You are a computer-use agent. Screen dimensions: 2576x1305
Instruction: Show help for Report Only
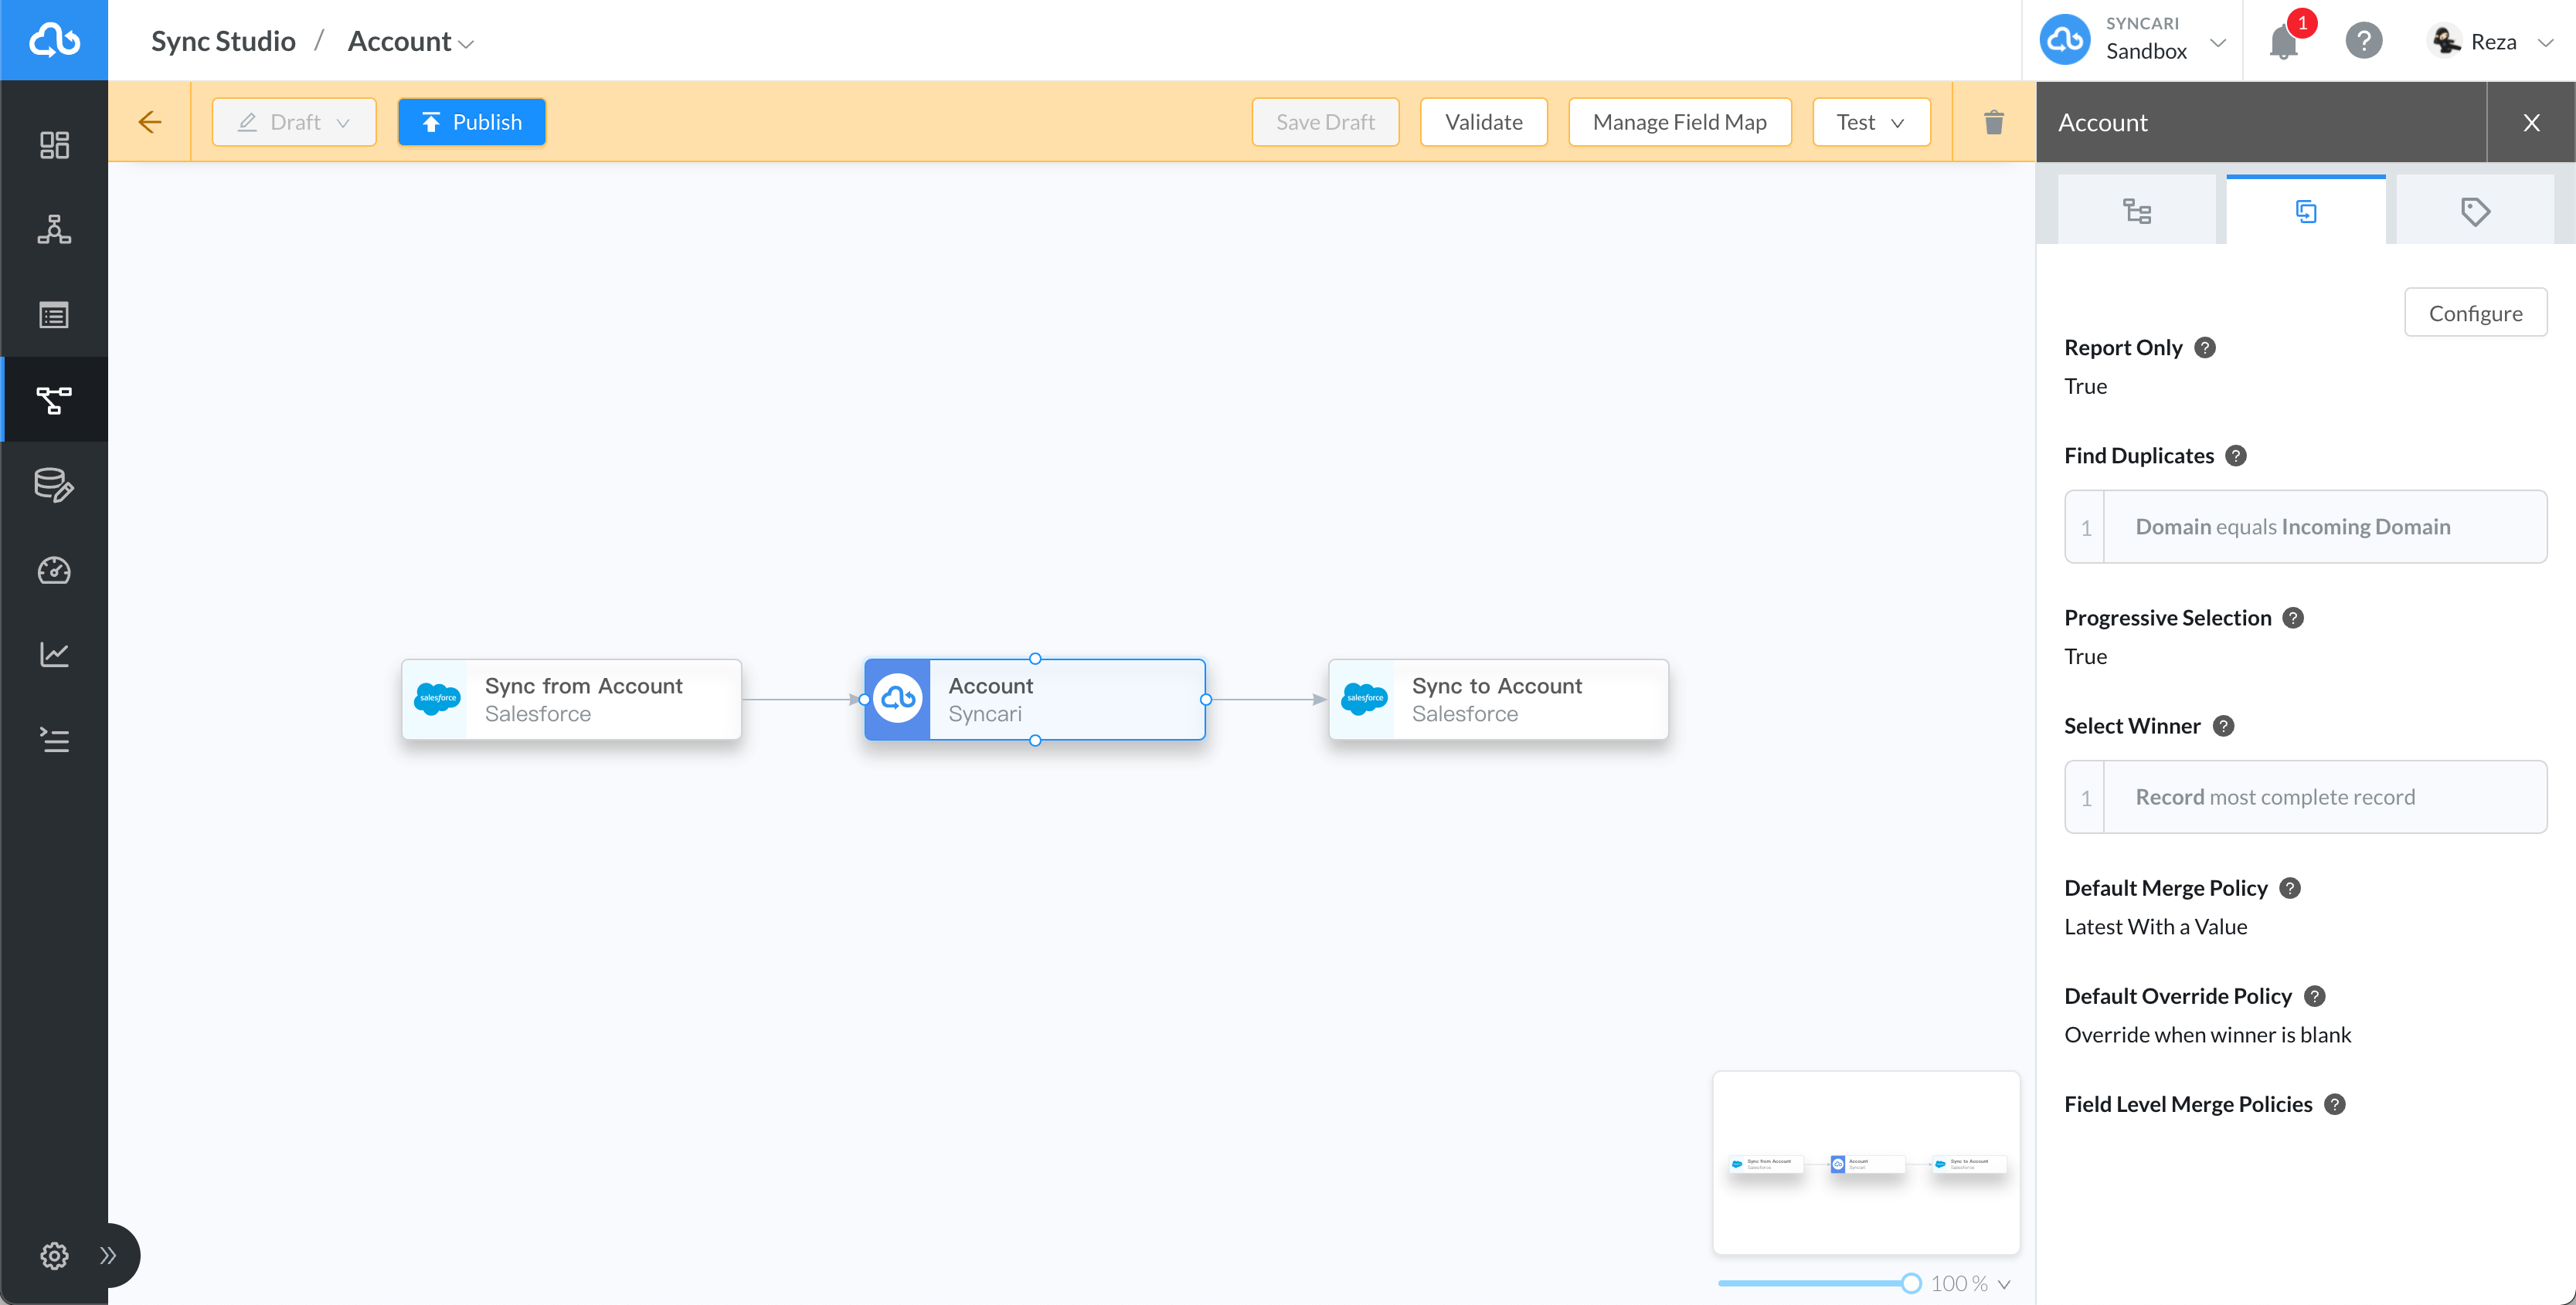(2205, 347)
